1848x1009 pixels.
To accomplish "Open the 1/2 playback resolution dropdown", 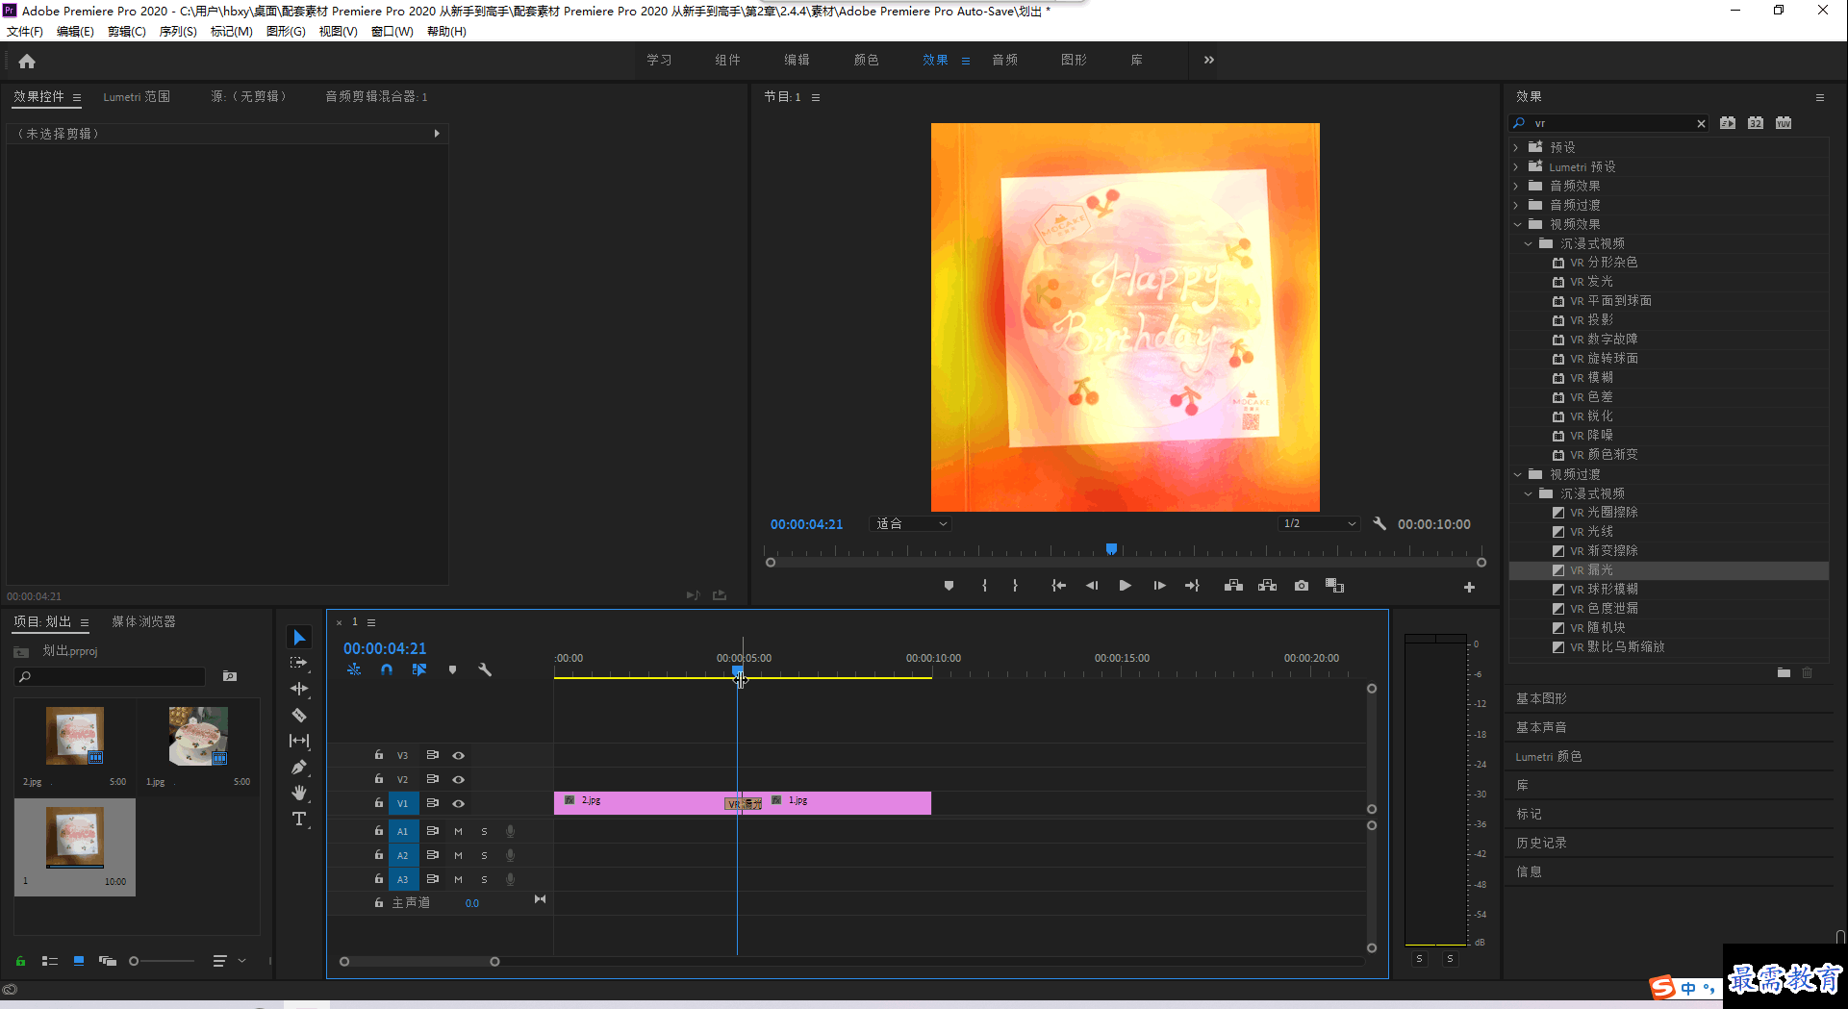I will coord(1319,524).
